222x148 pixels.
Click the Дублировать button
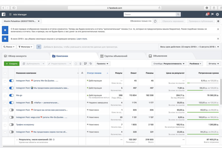(x=31, y=64)
